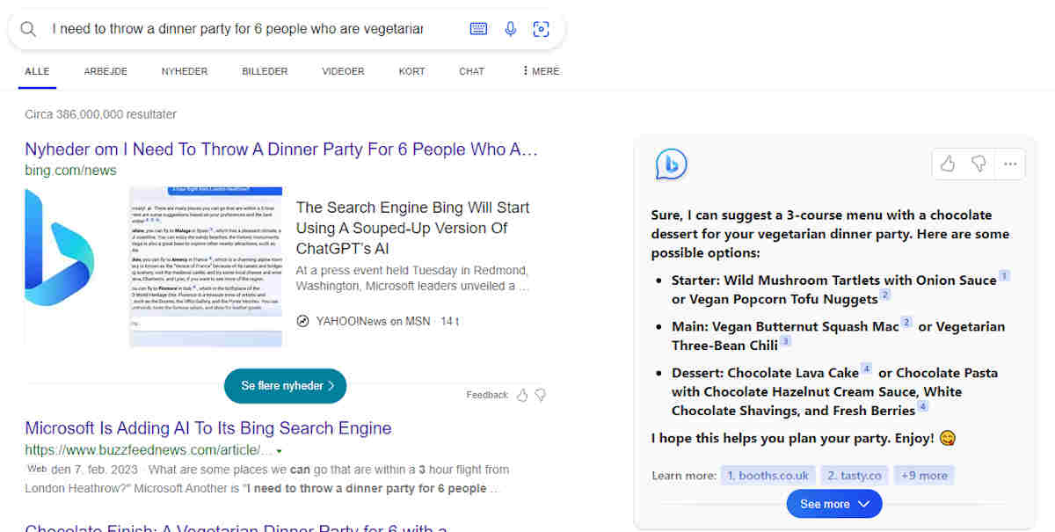Give thumbs up next to Feedback
This screenshot has width=1055, height=532.
[x=522, y=396]
